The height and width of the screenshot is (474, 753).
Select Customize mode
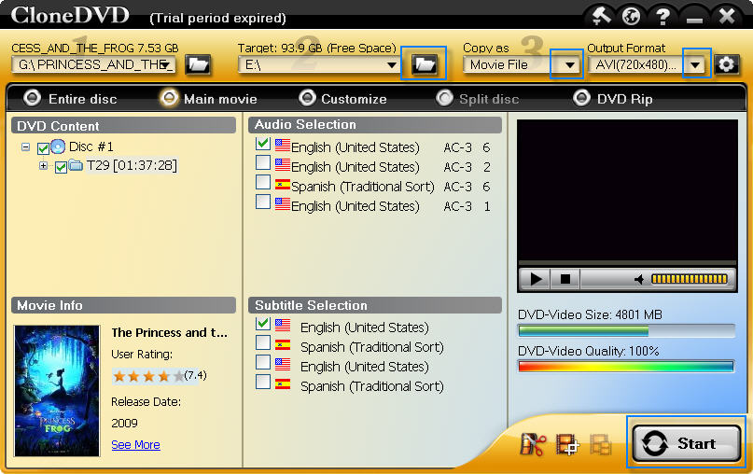[342, 99]
